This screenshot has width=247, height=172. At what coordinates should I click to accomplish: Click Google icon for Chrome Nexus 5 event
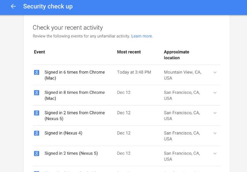pyautogui.click(x=37, y=113)
